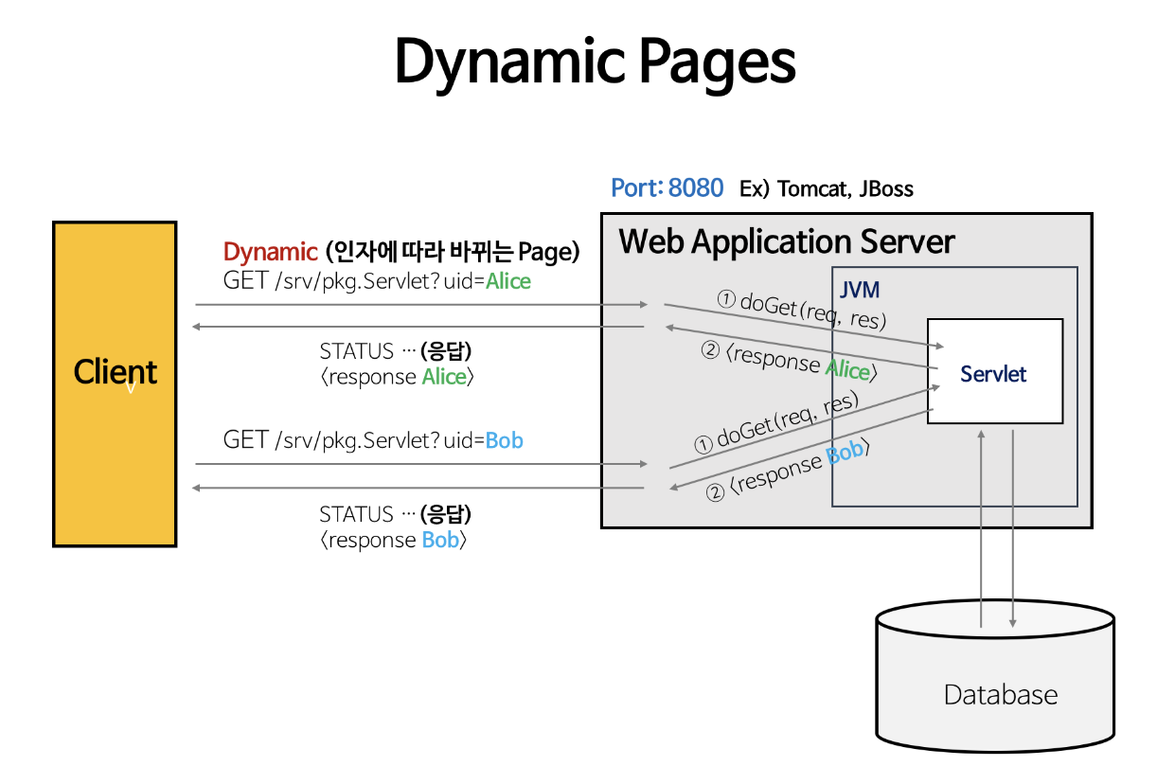Click the lower "① doGet(req, res)" label
This screenshot has width=1157, height=784.
(775, 423)
